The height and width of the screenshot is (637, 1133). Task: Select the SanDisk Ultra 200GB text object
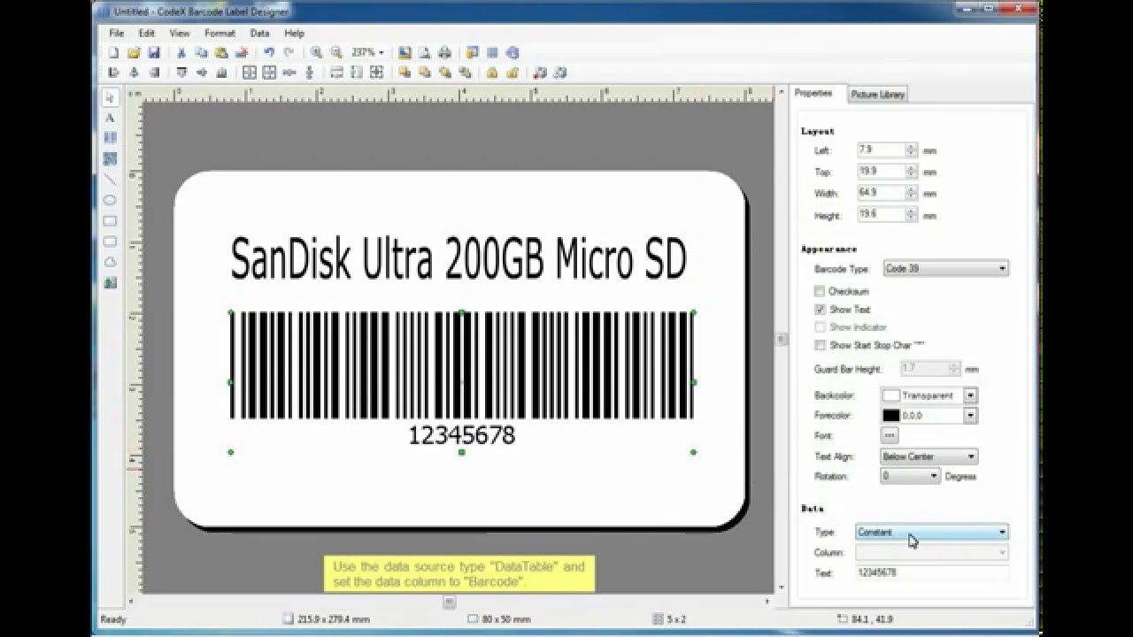459,258
